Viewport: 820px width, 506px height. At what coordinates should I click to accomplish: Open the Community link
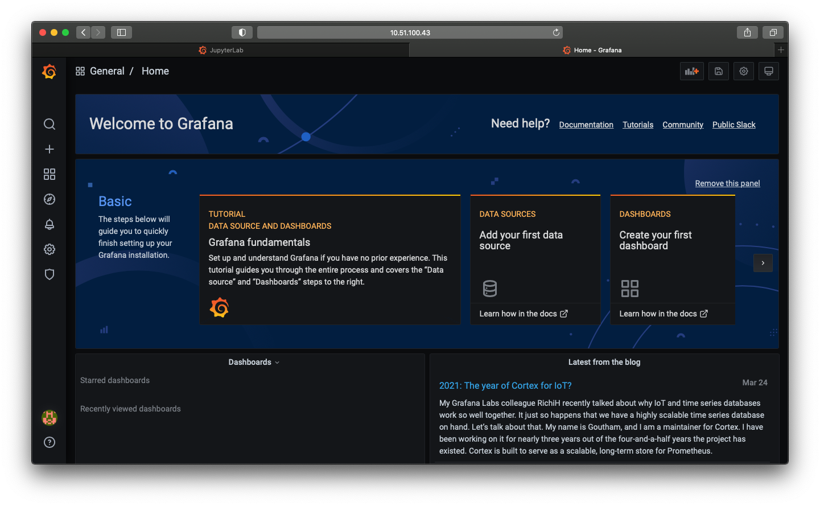tap(683, 125)
